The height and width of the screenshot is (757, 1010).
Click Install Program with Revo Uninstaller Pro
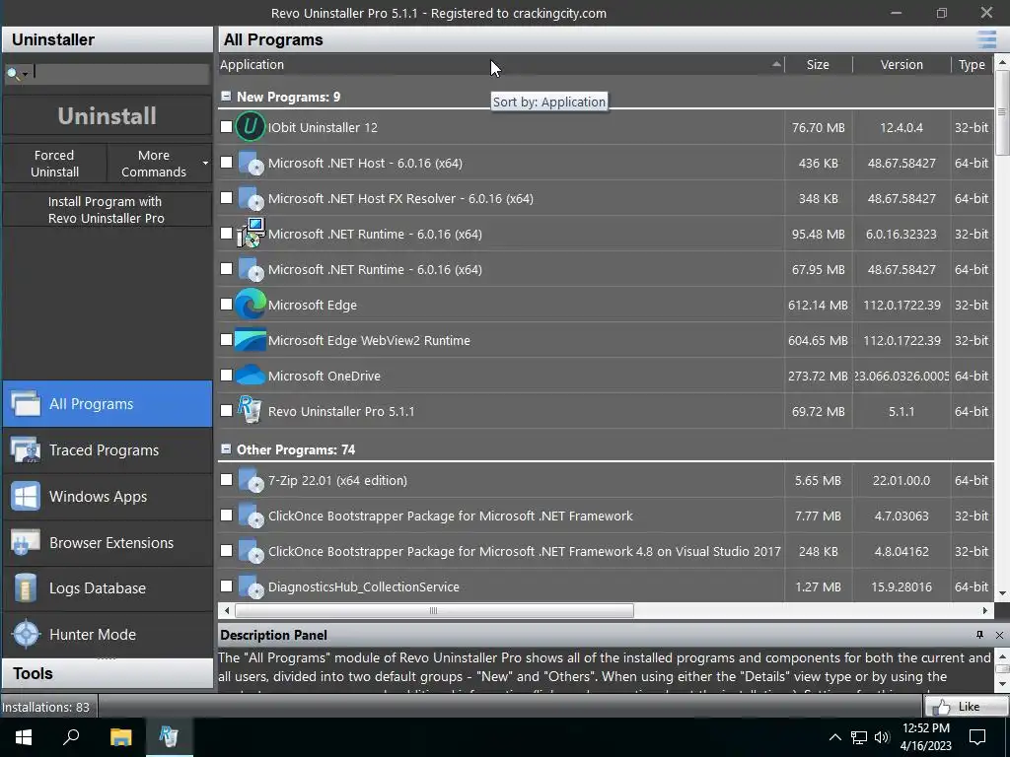coord(107,210)
